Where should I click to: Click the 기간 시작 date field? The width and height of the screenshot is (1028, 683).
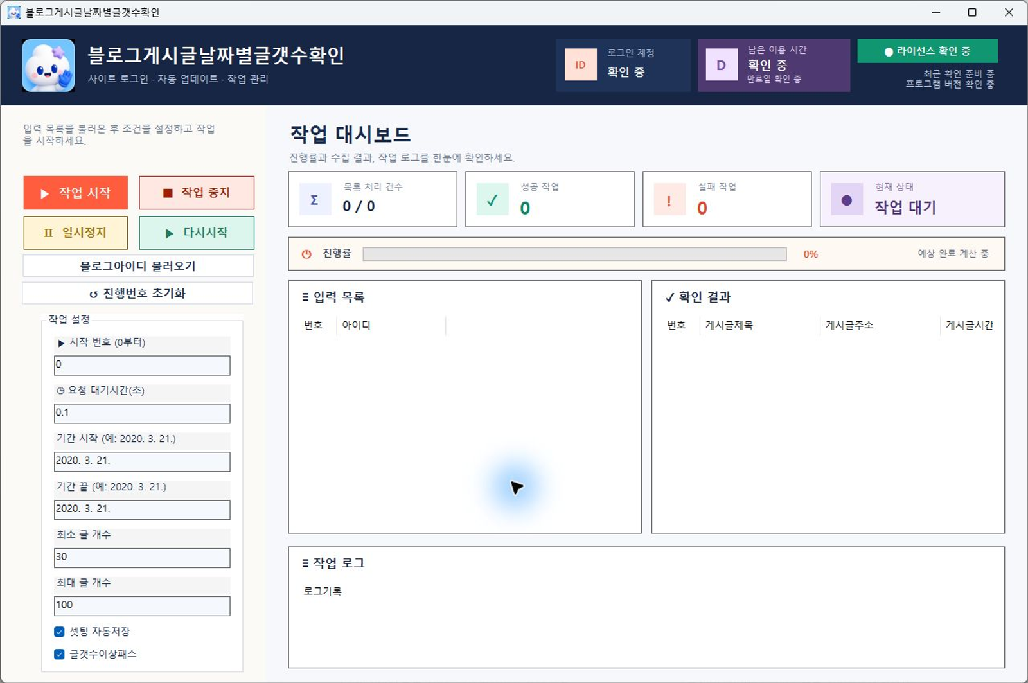[x=142, y=461]
